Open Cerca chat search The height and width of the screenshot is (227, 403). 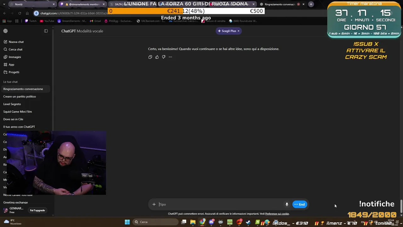[26, 49]
